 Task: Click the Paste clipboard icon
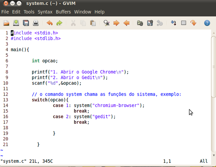tap(93, 23)
